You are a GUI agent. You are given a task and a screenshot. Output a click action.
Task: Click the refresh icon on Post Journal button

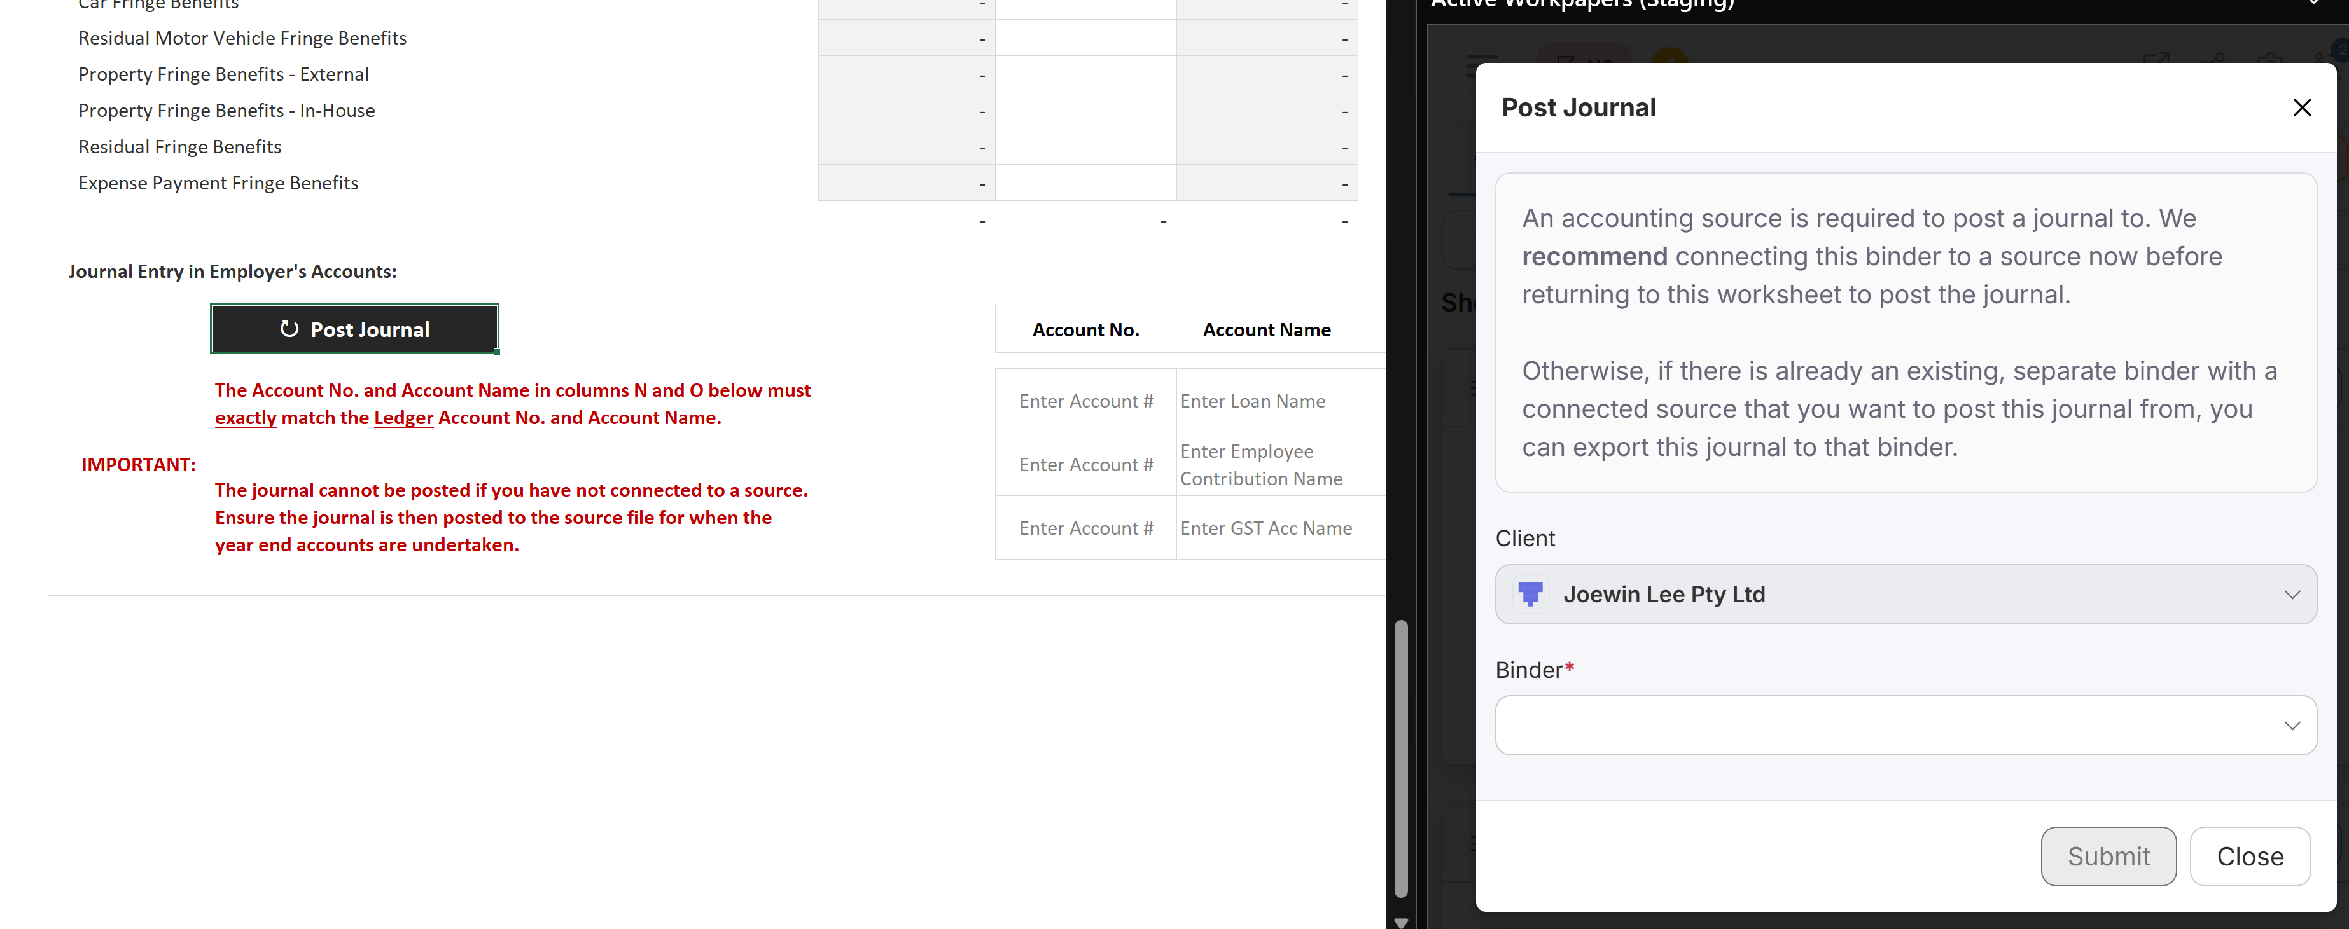(289, 329)
